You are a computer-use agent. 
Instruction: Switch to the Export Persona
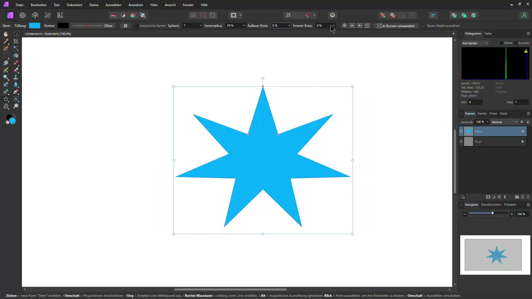tap(60, 15)
